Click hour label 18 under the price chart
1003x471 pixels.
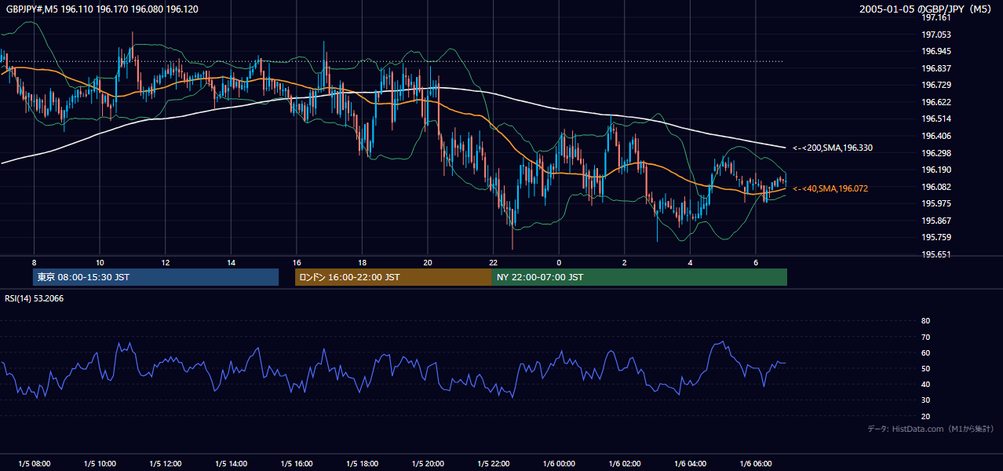click(x=362, y=262)
